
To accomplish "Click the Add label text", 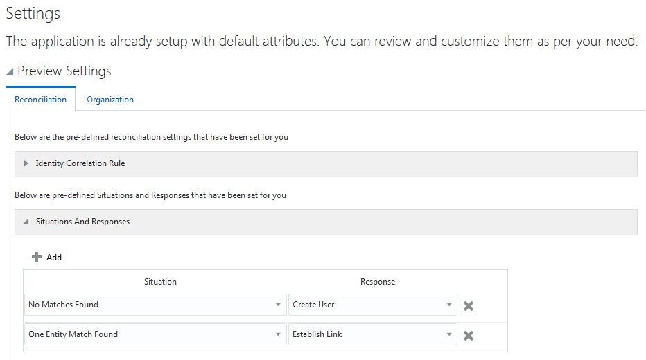I will click(54, 258).
